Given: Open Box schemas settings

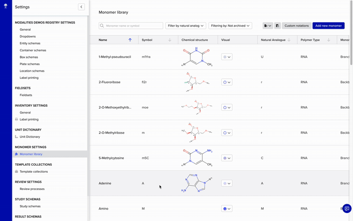Looking at the screenshot, I should click(29, 57).
